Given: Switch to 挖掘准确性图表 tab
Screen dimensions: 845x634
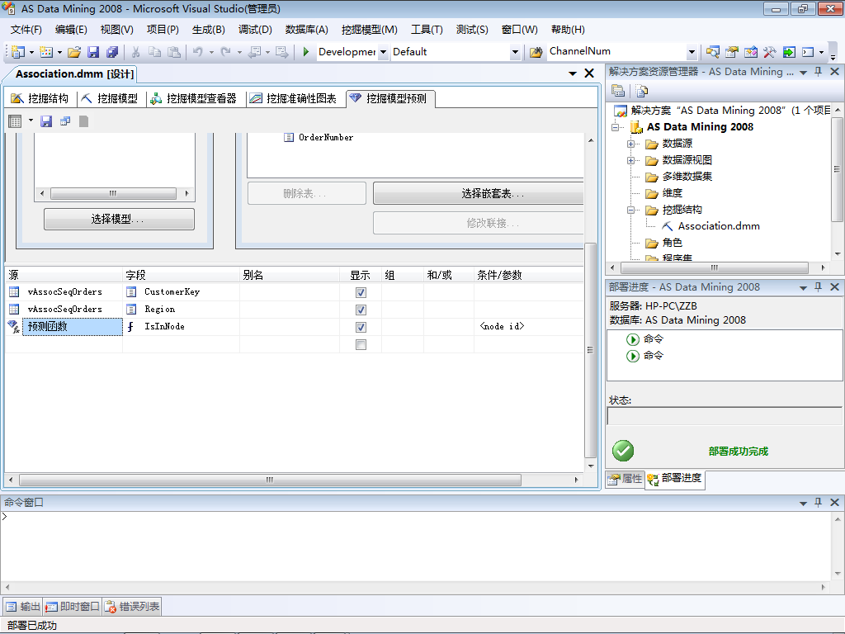Looking at the screenshot, I should point(295,98).
